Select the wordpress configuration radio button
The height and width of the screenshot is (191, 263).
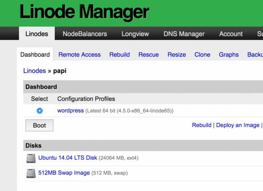[39, 111]
